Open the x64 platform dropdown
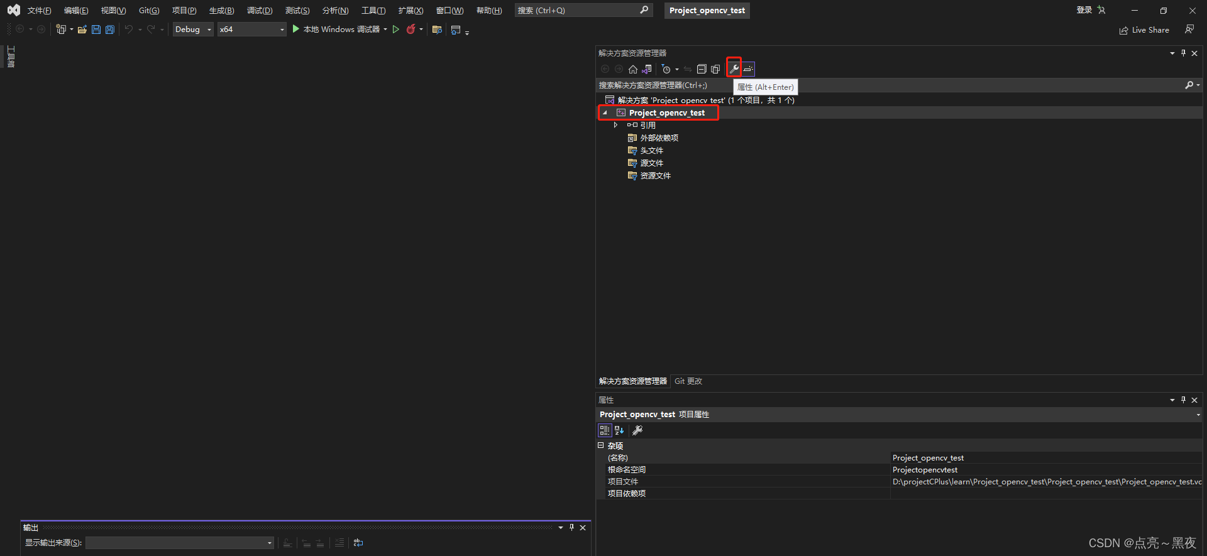 tap(251, 30)
